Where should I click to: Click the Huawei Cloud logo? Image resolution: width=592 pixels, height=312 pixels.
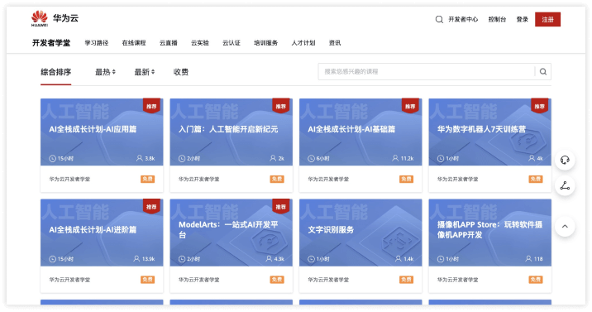coord(40,18)
